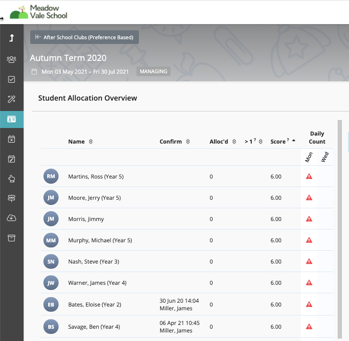Click the MM avatar for Michael Murphy

pyautogui.click(x=51, y=240)
